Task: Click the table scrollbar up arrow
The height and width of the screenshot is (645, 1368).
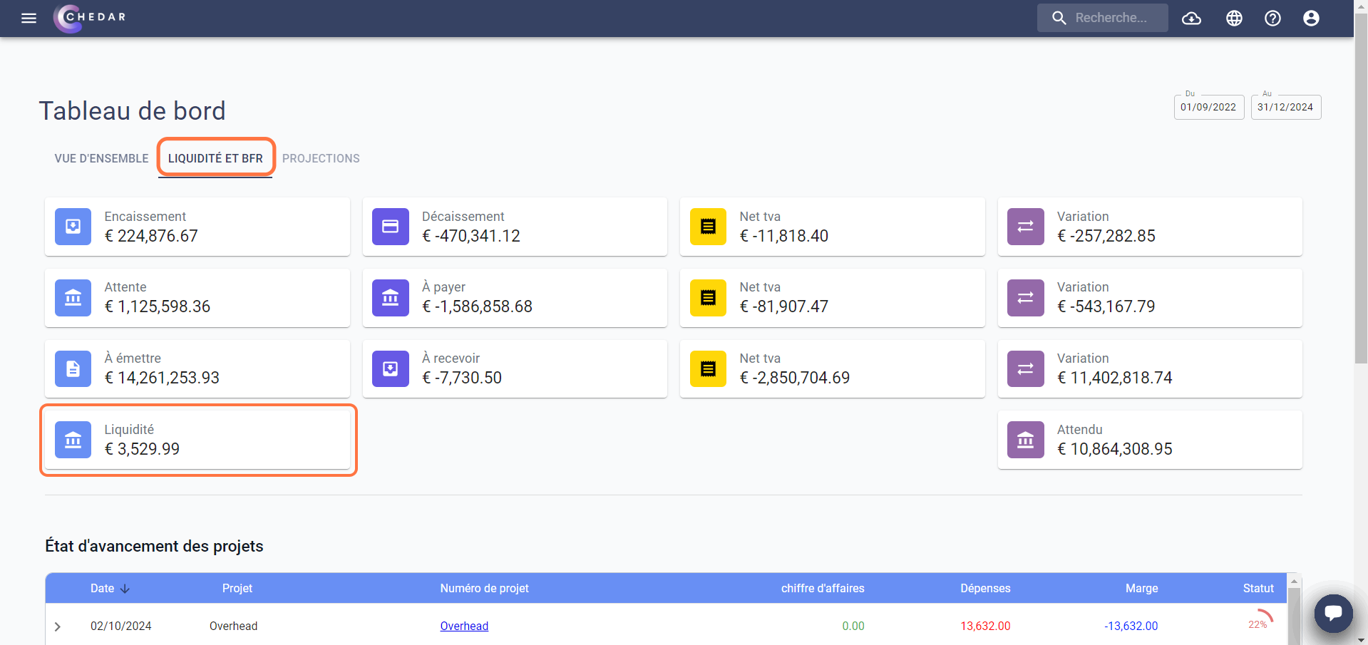Action: tap(1295, 582)
